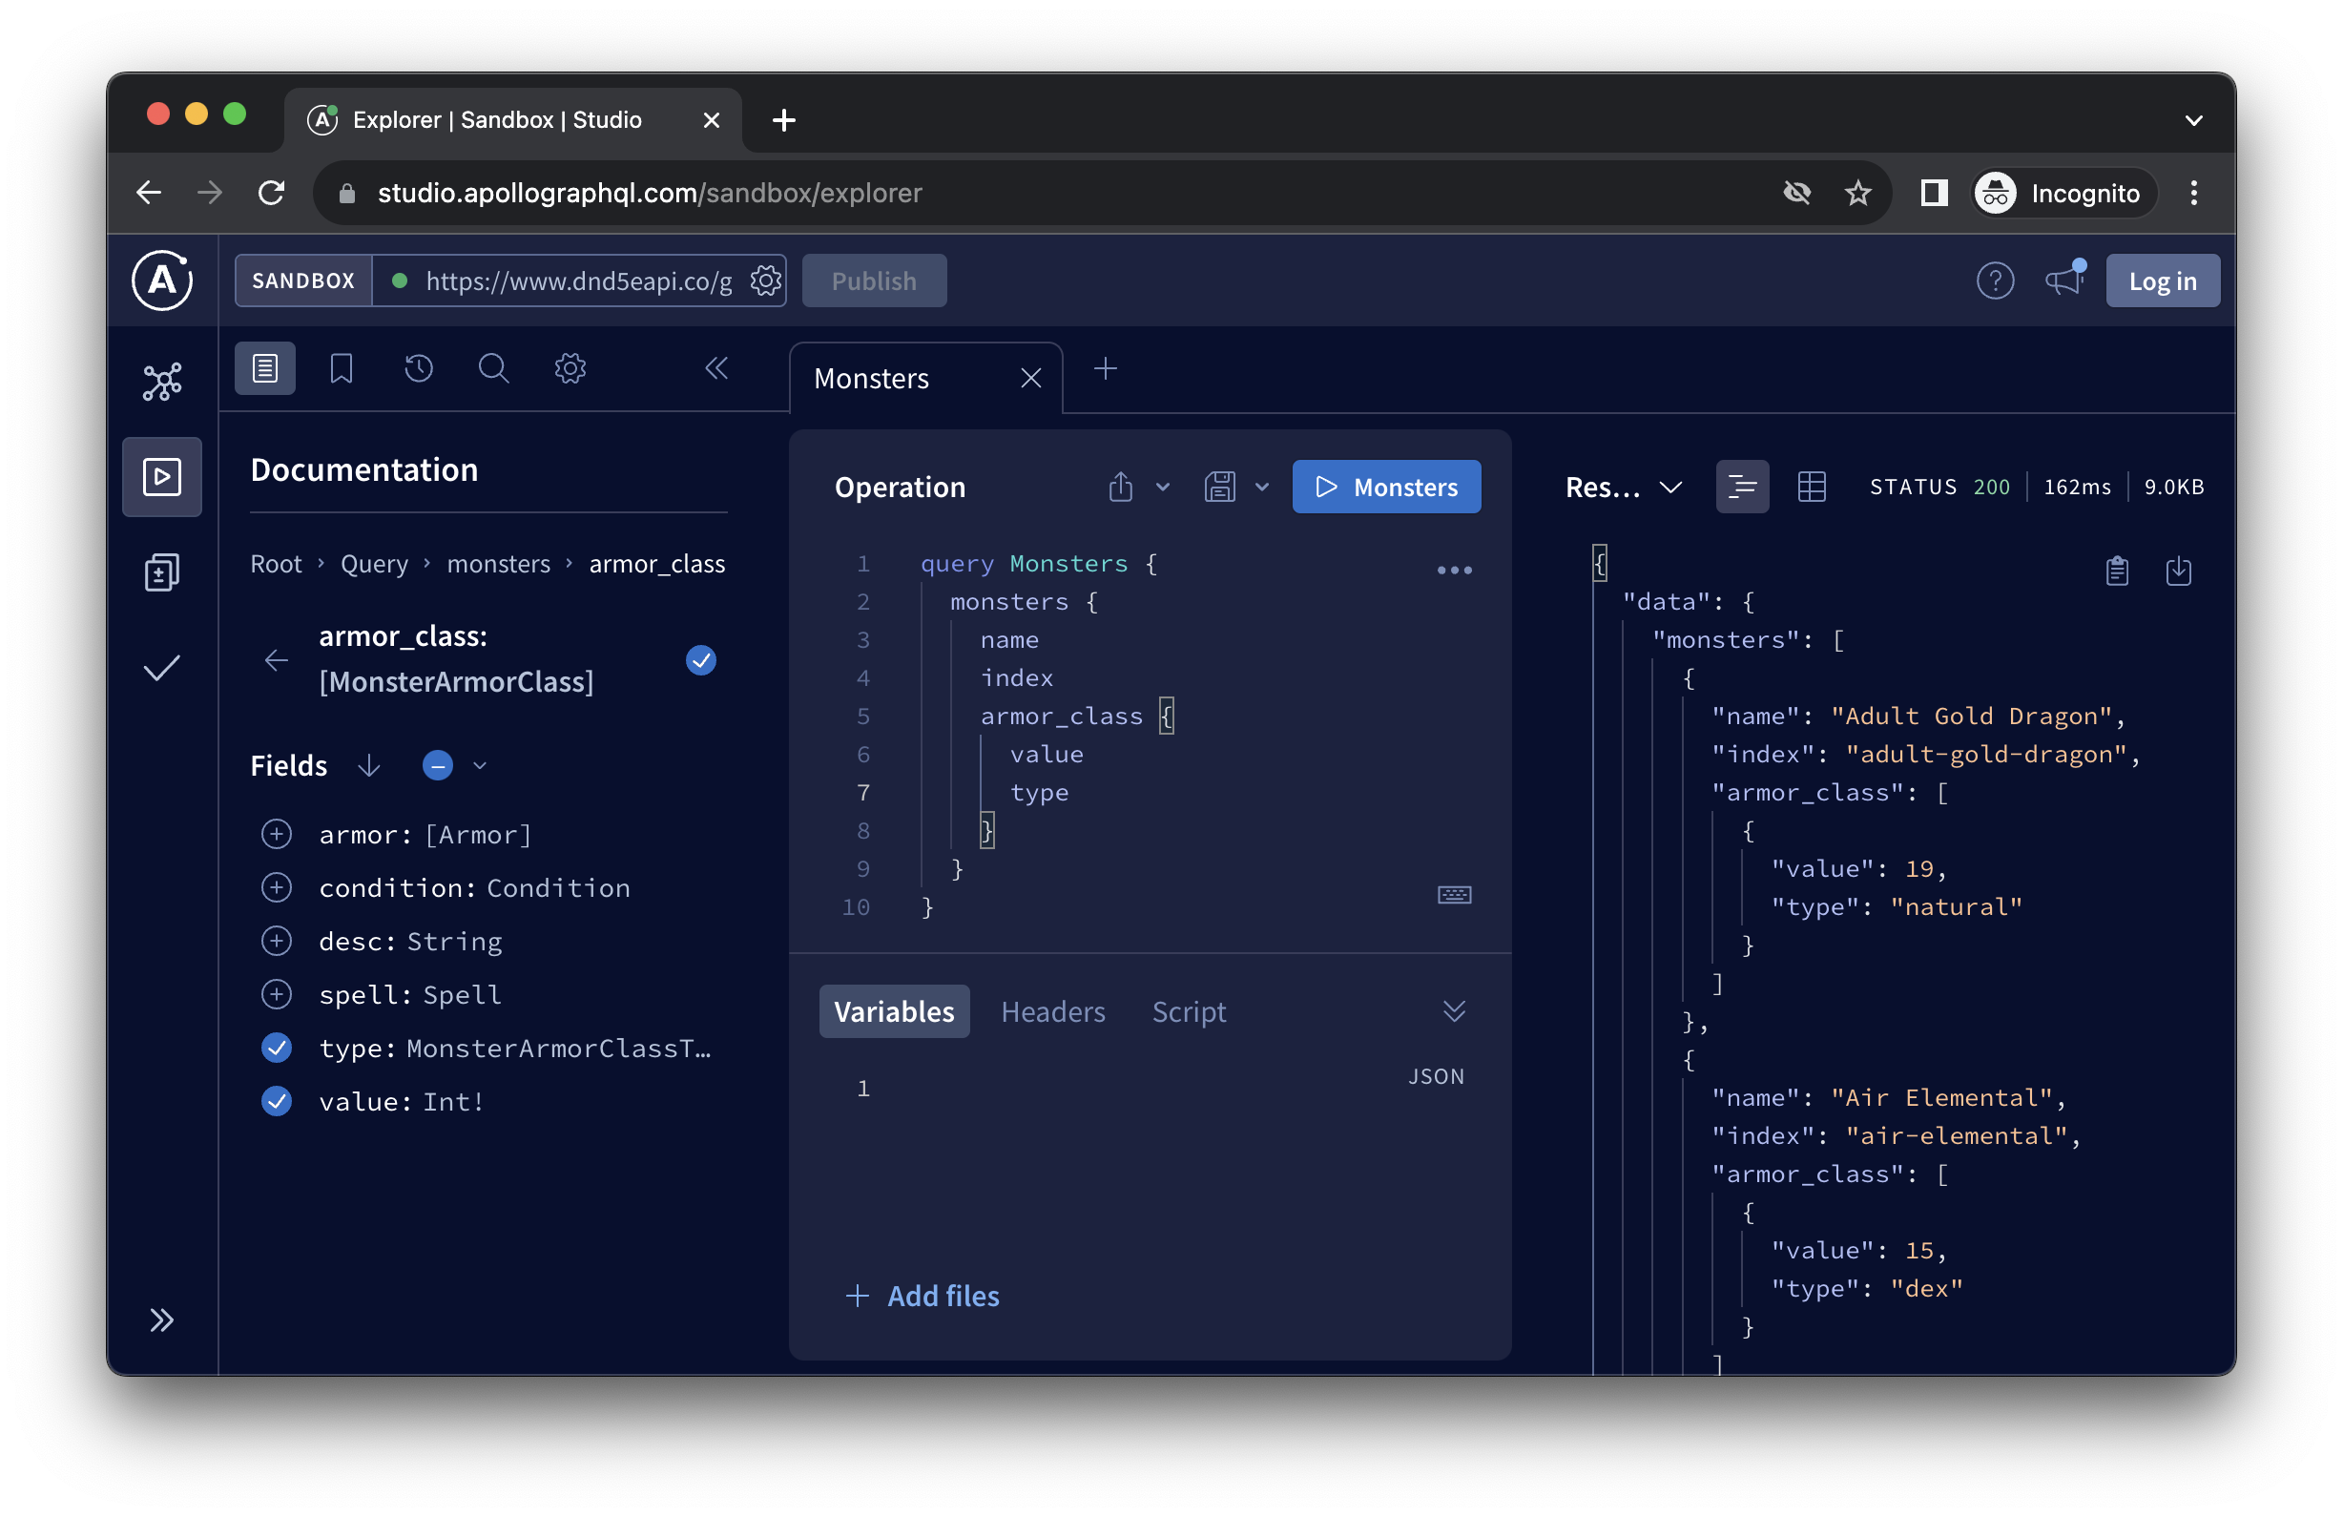Reload the browser page
Viewport: 2343px width, 1517px height.
[x=272, y=193]
